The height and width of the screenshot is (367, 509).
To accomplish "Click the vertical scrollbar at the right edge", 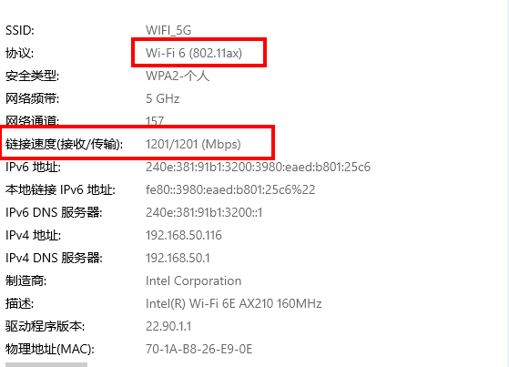I will (x=507, y=184).
